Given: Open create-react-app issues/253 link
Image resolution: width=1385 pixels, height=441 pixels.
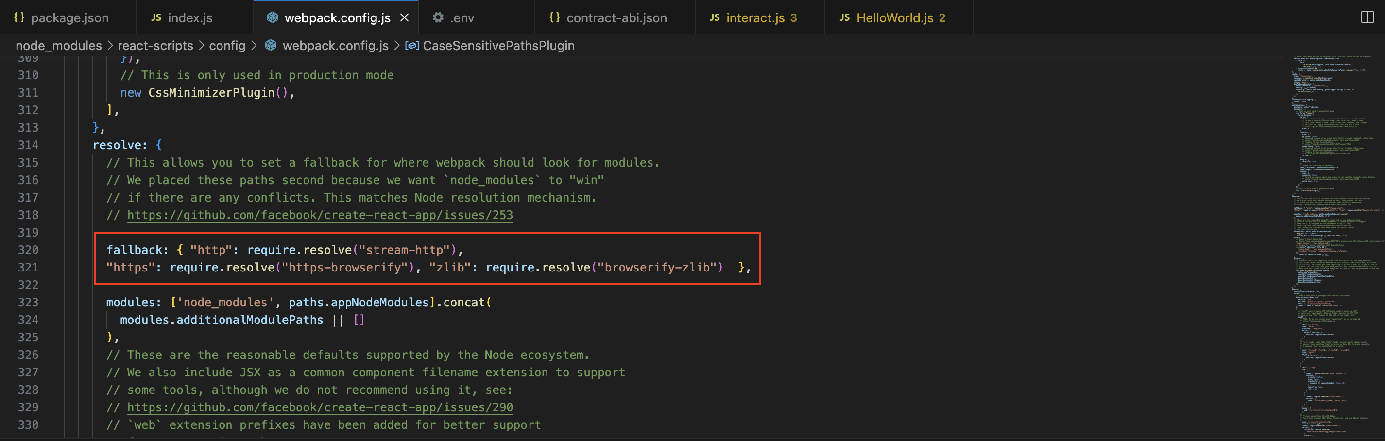Looking at the screenshot, I should [x=320, y=215].
